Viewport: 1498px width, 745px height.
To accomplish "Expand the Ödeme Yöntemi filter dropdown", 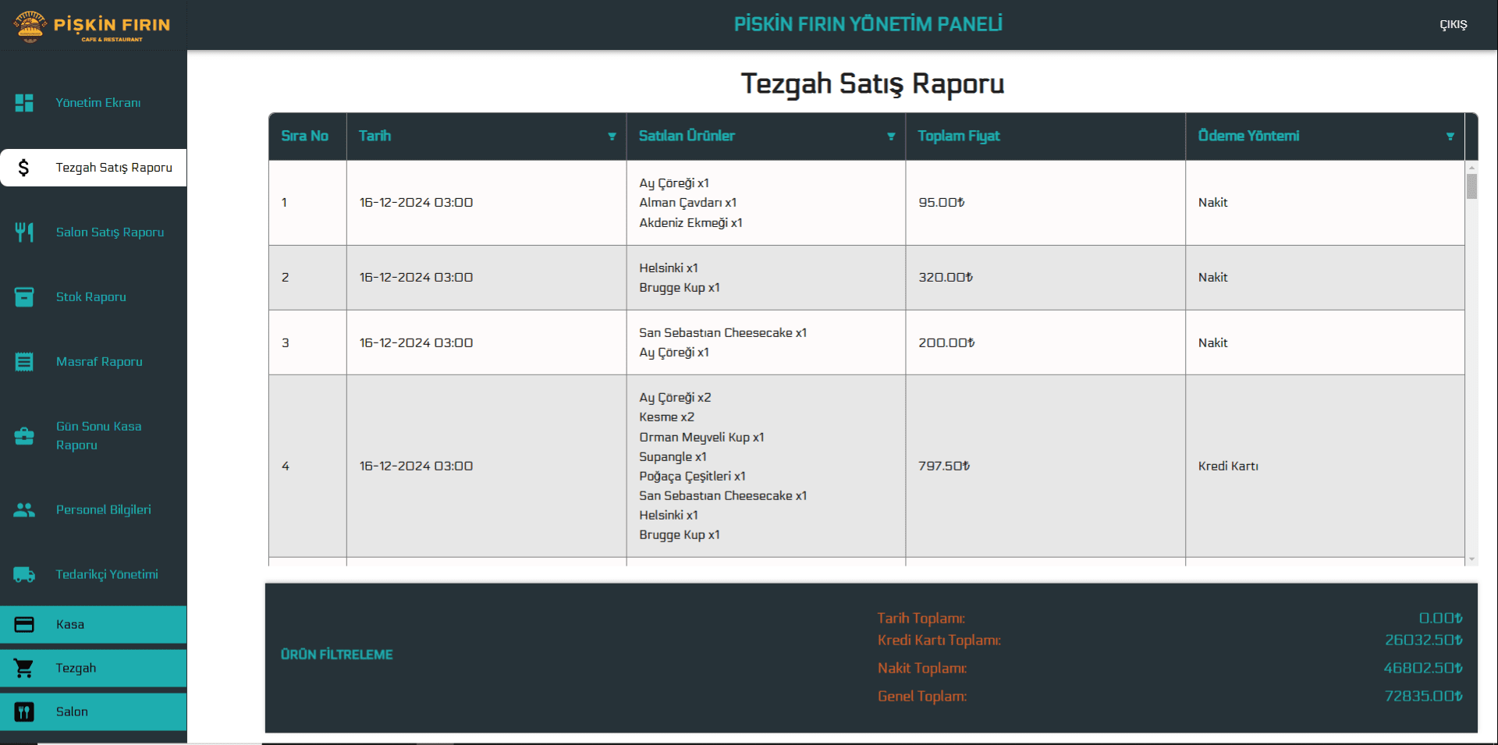I will [x=1450, y=137].
